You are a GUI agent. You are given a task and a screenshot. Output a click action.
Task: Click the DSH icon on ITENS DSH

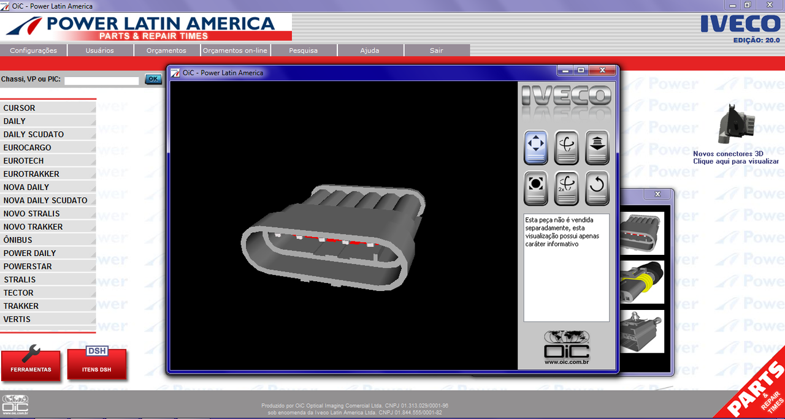click(97, 350)
